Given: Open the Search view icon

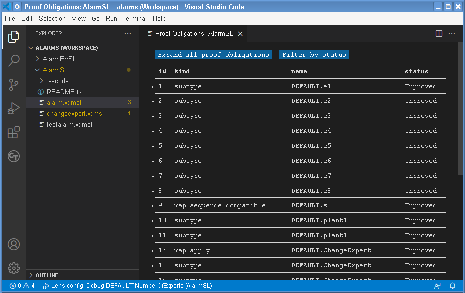Looking at the screenshot, I should 13,60.
